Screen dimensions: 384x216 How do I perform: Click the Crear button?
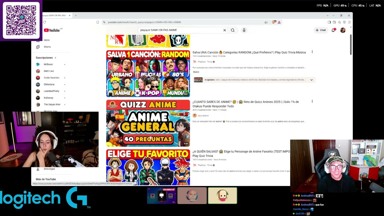321,30
